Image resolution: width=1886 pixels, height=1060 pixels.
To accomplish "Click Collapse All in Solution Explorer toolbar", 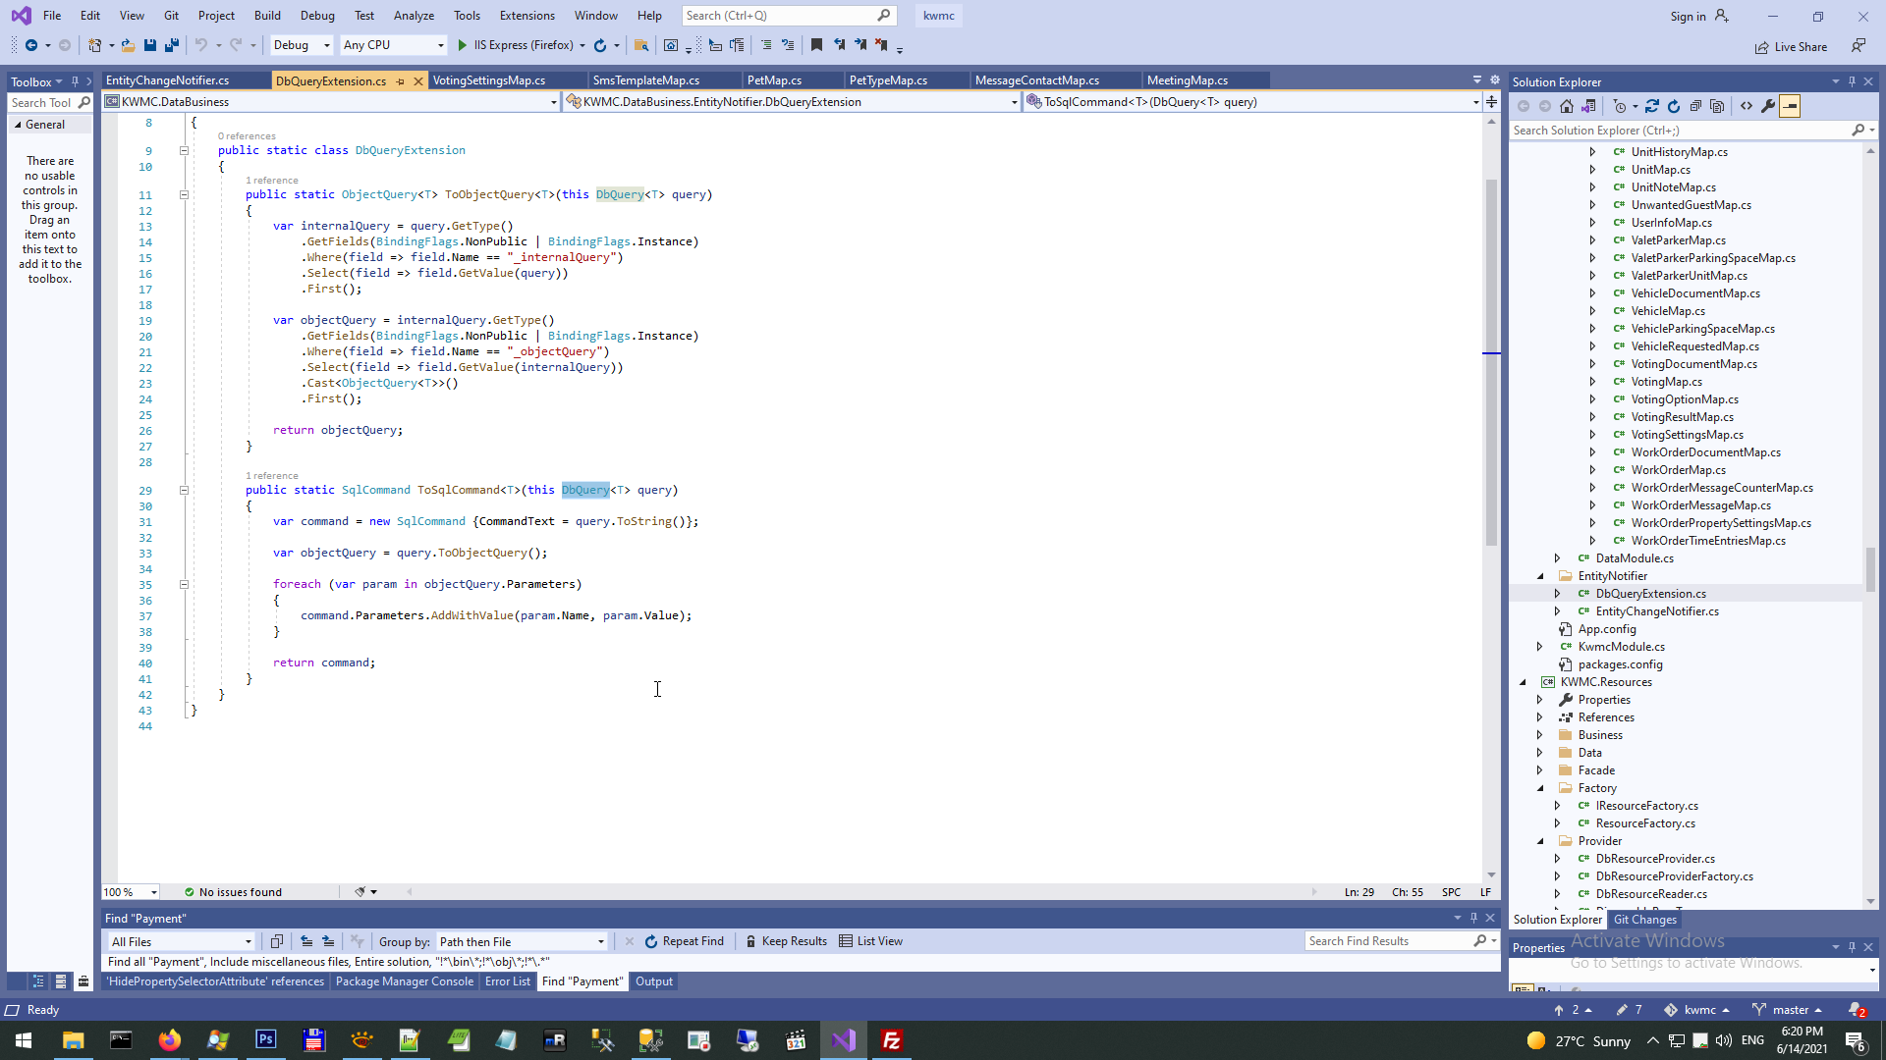I will point(1695,106).
